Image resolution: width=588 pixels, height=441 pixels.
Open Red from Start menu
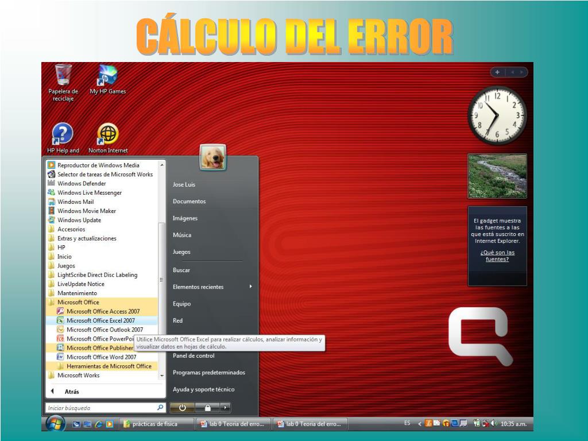tap(177, 320)
